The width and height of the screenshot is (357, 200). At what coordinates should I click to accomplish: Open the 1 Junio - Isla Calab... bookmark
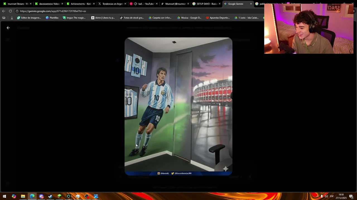247,18
